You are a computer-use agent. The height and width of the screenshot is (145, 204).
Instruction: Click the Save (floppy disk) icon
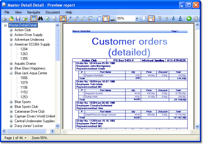18,19
